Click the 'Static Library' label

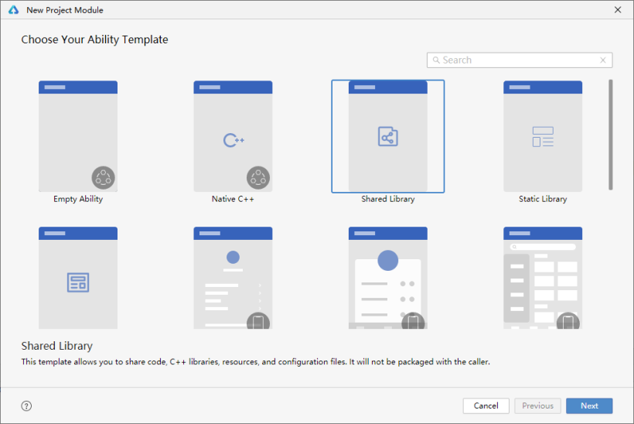coord(543,199)
